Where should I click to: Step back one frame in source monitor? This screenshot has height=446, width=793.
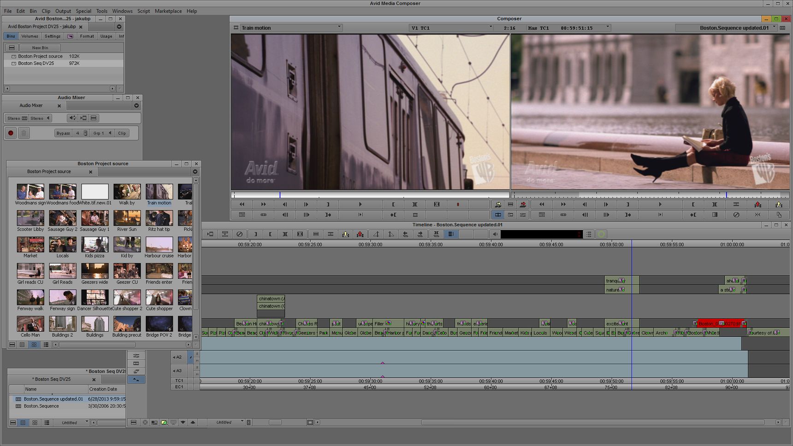click(285, 205)
